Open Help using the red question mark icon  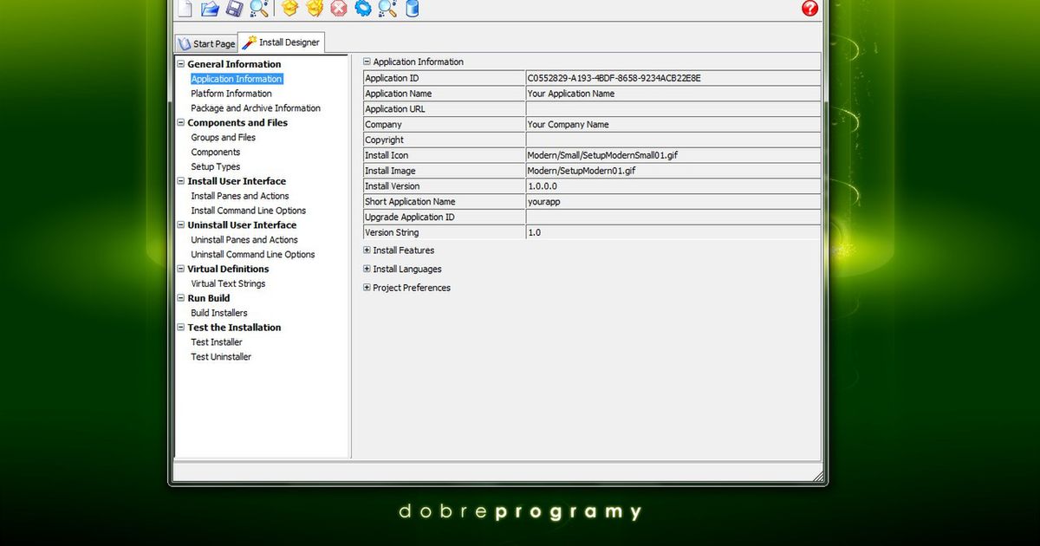[x=809, y=9]
